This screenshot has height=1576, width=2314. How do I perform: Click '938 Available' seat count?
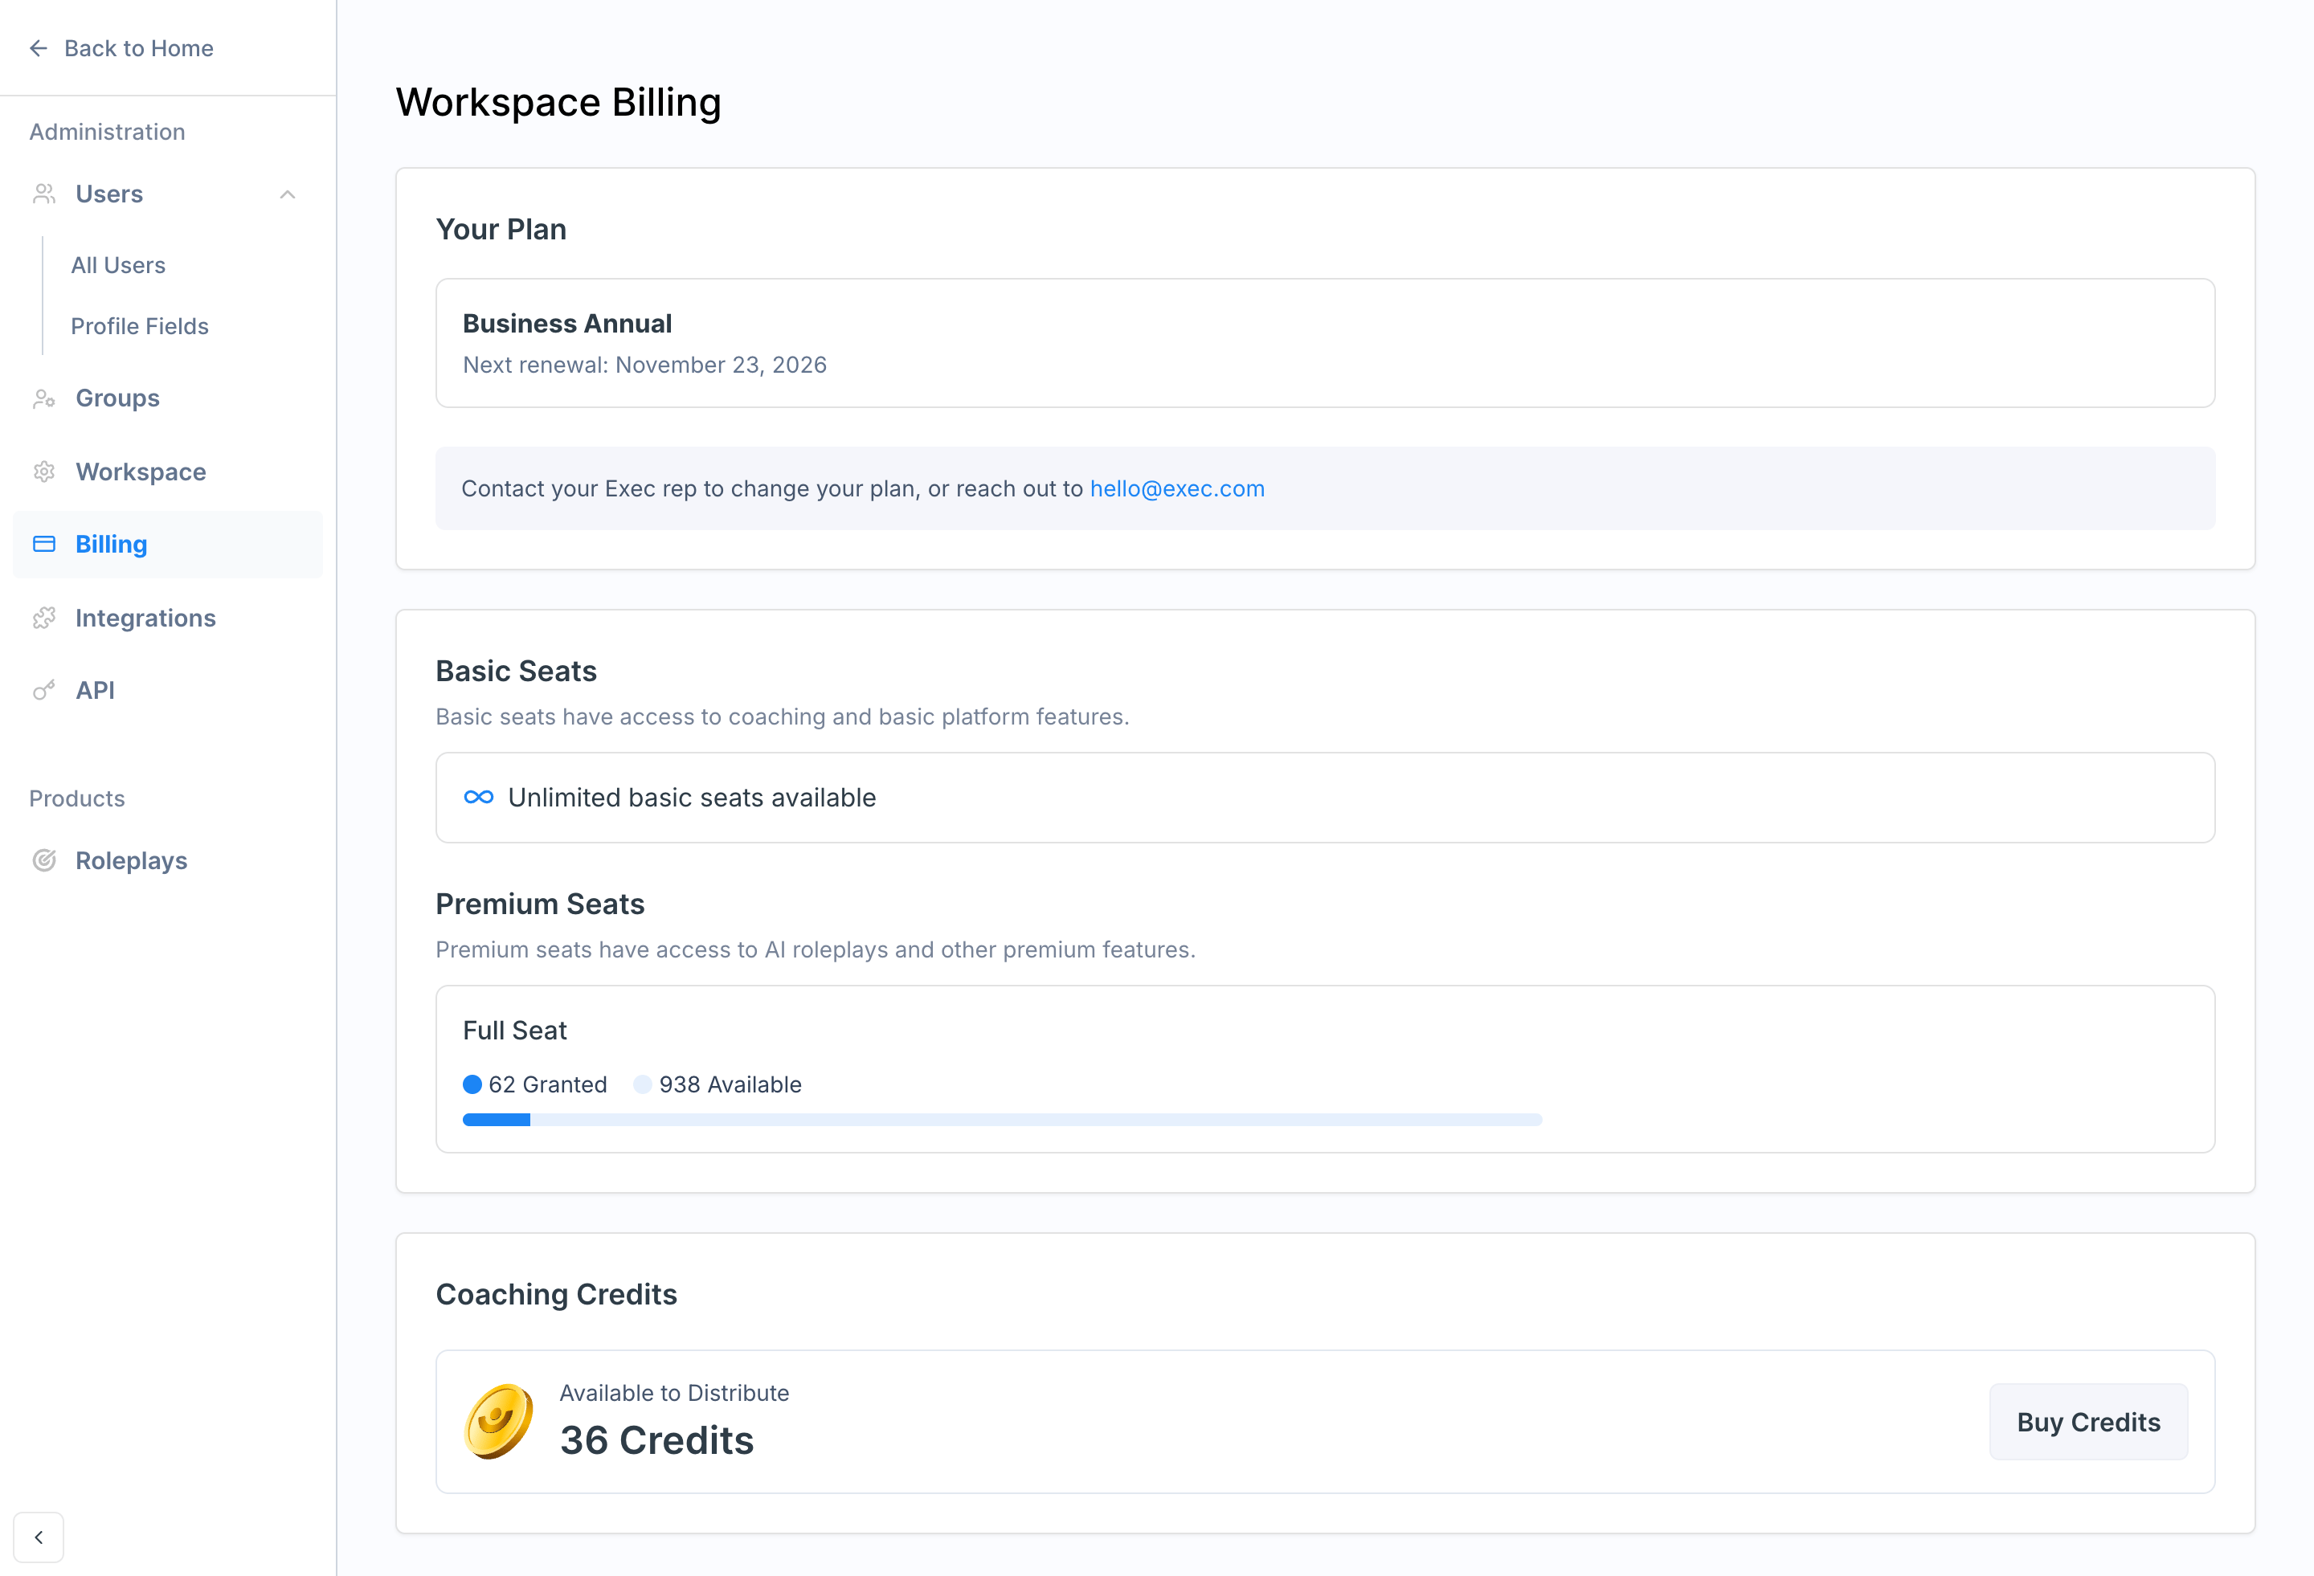730,1084
